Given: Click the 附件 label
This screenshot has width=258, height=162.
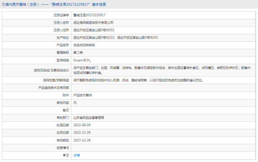Looking at the screenshot, I should tap(66, 95).
